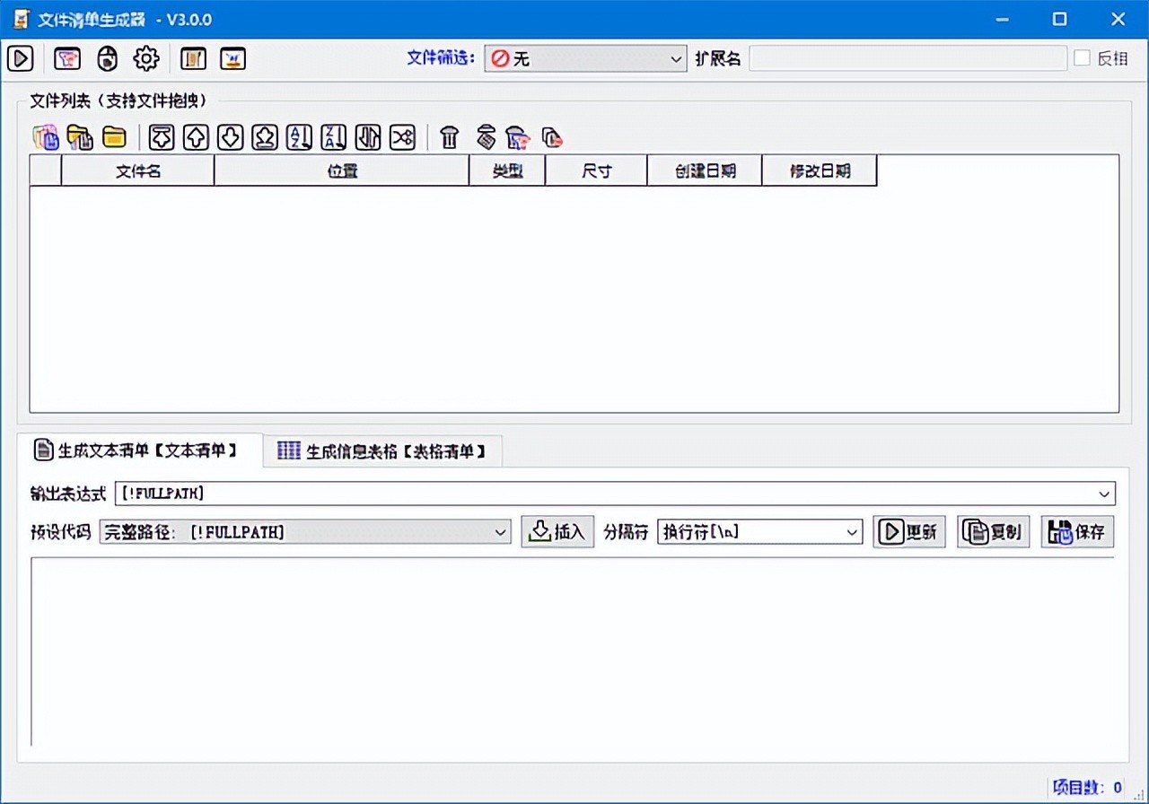1149x804 pixels.
Task: Click the 保存 button
Action: [x=1077, y=531]
